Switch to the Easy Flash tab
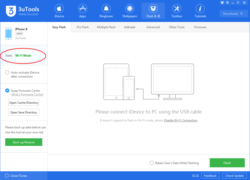Viewport: 250px width, 180px height. [x=59, y=27]
